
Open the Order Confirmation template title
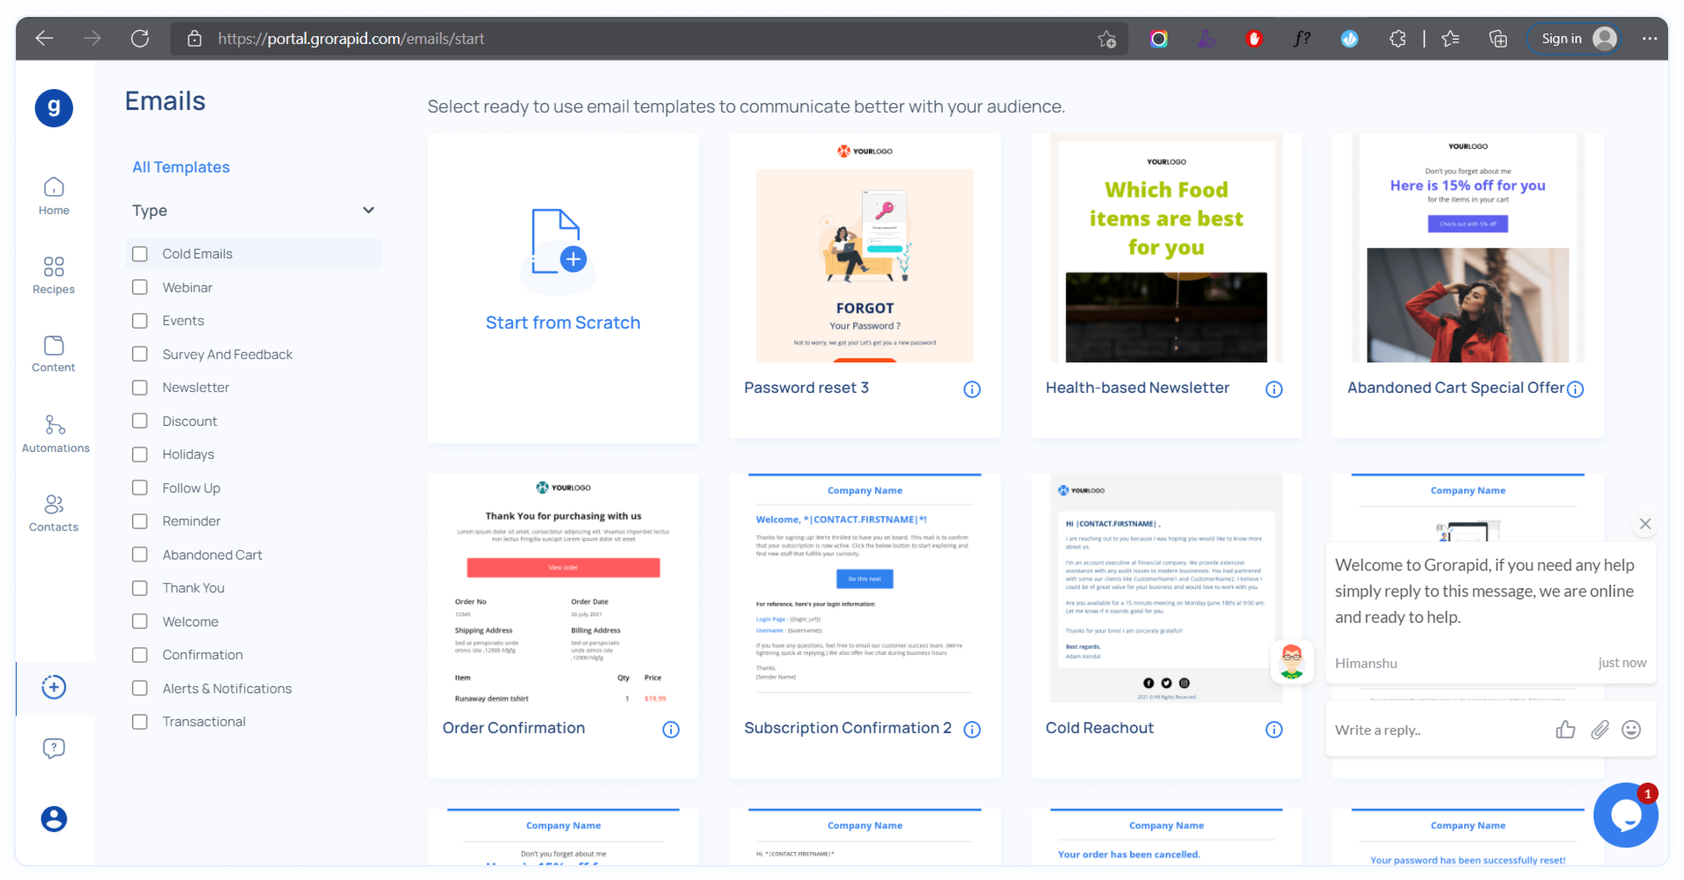(513, 728)
